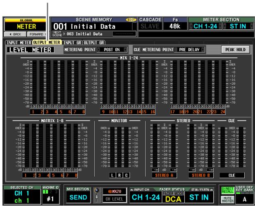Click the SELECTED CH CH 1 display
Screen dimensions: 255x206
tap(22, 197)
